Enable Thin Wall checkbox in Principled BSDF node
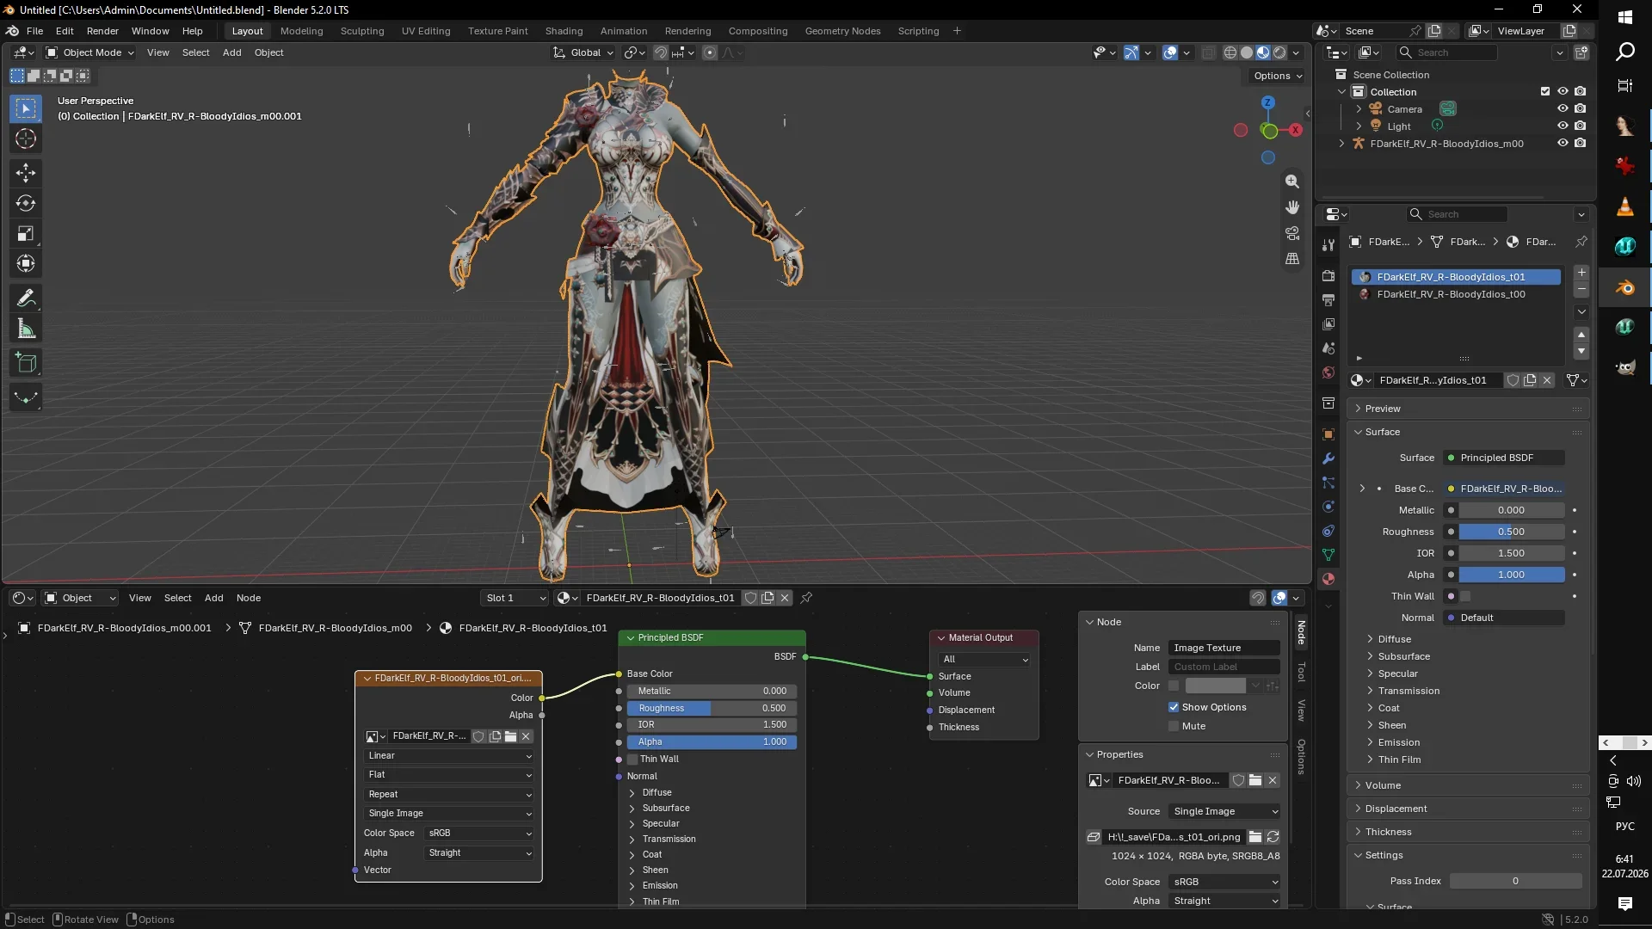 pos(632,760)
